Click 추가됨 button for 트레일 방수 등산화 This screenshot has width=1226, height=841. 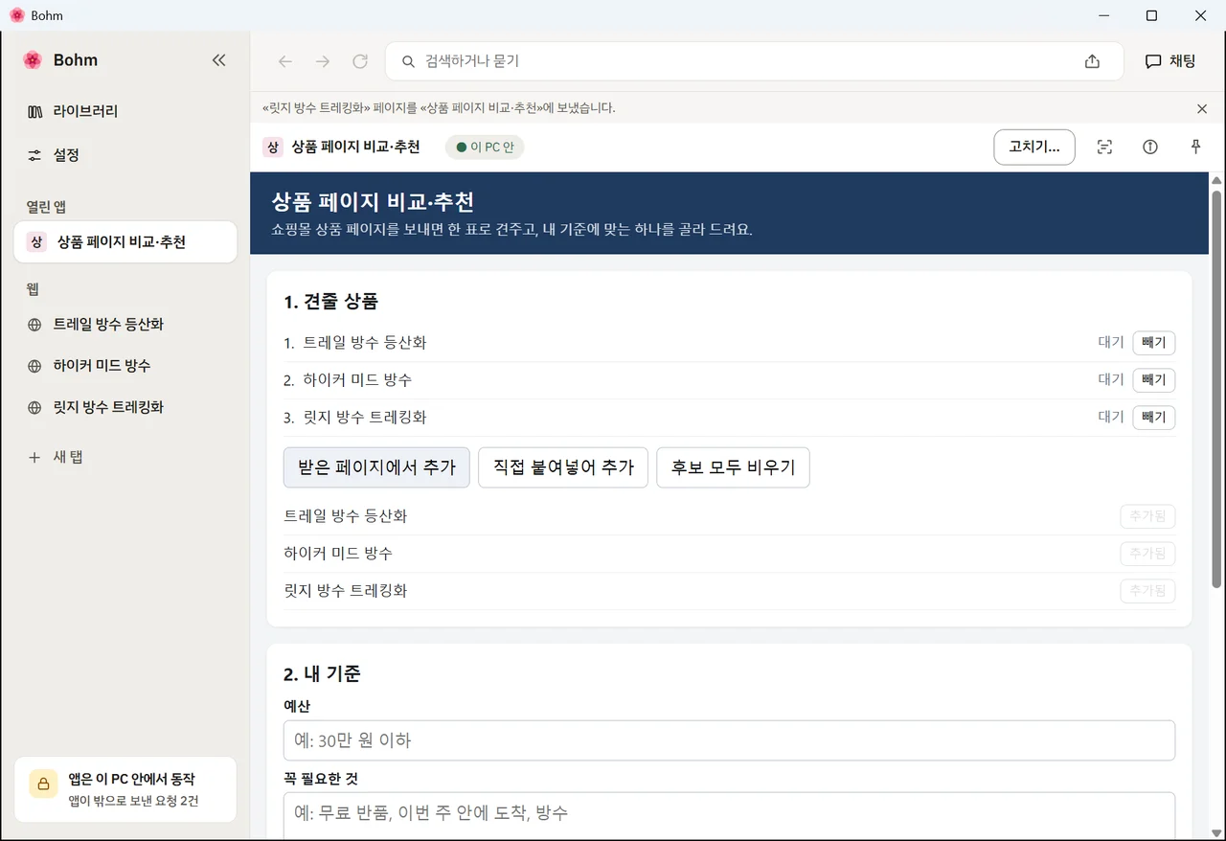pos(1147,516)
